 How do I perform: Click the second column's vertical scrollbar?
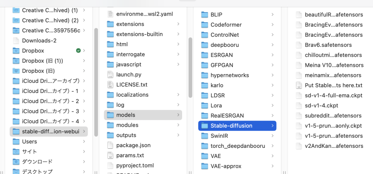click(190, 67)
